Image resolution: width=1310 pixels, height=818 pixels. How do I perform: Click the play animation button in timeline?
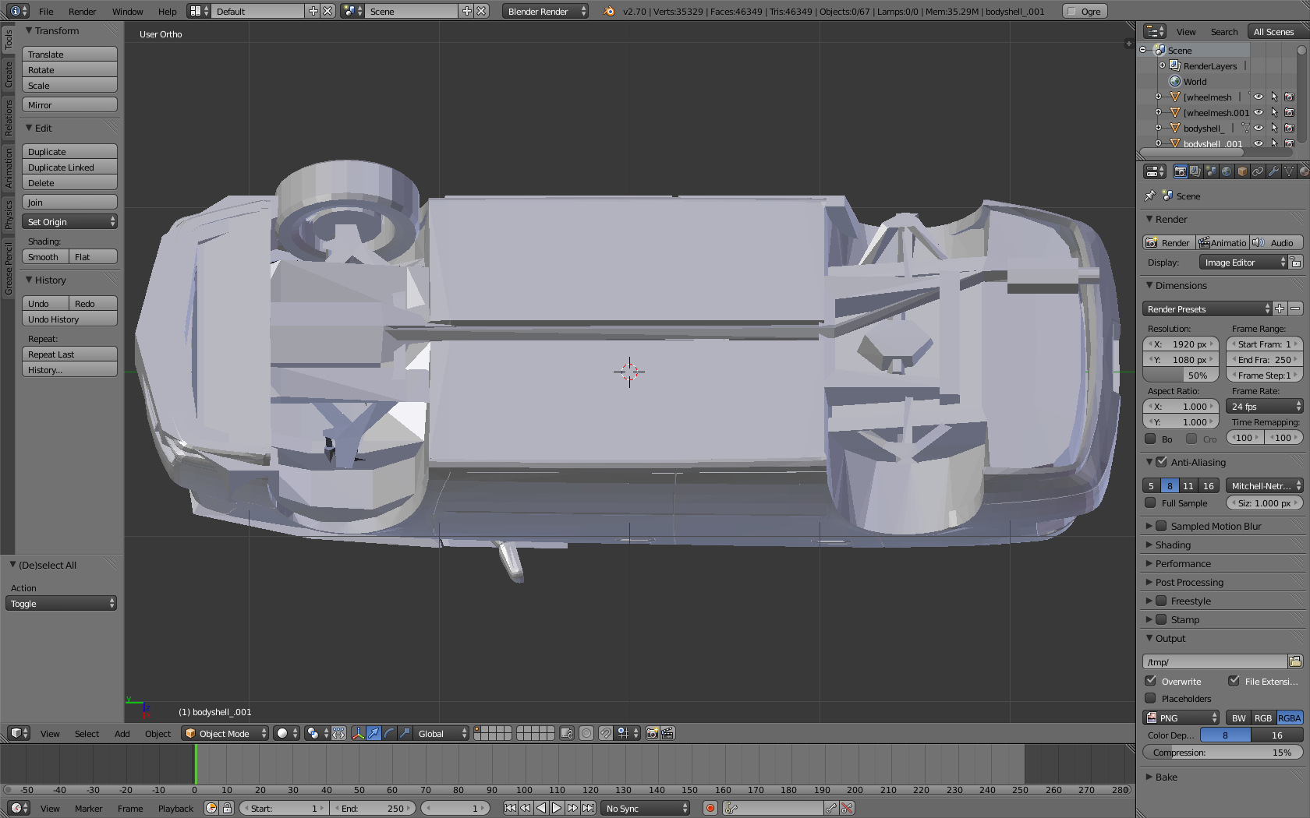click(x=557, y=808)
